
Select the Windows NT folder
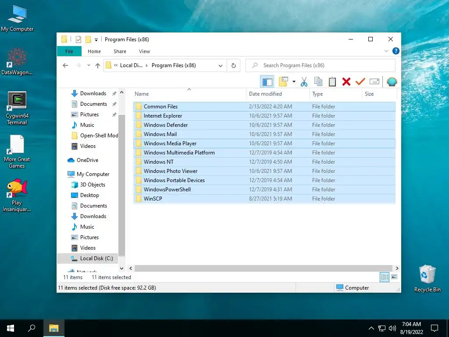264,161
